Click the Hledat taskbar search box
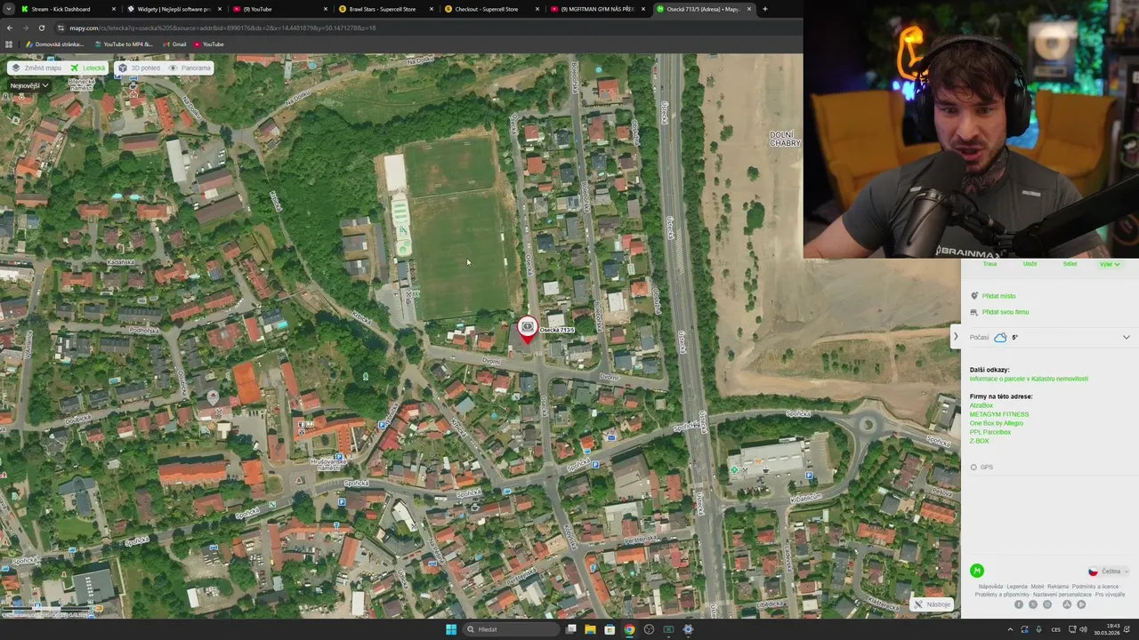Viewport: 1139px width, 640px height. click(511, 629)
